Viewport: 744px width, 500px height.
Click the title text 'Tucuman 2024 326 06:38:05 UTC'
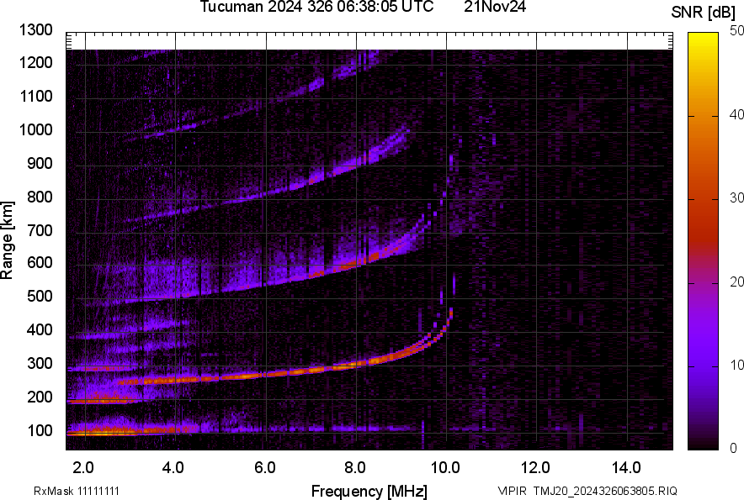(x=316, y=7)
